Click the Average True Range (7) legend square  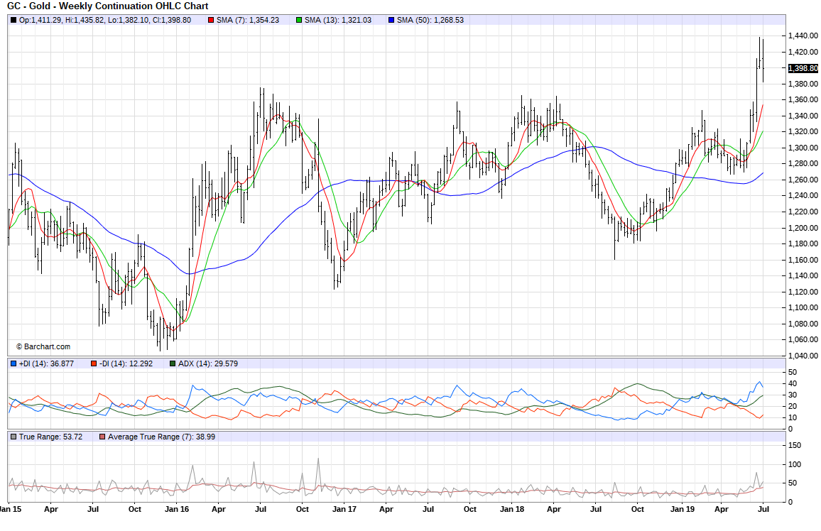(x=103, y=437)
